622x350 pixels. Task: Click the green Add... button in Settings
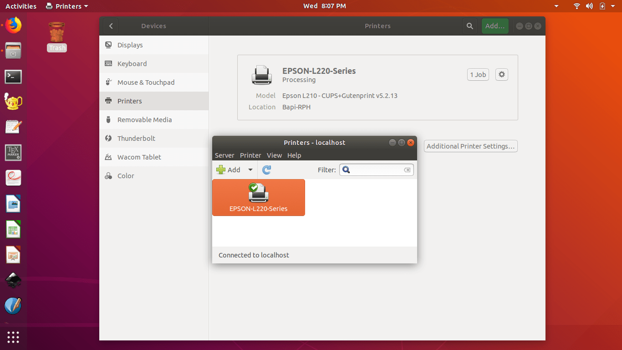pos(495,26)
